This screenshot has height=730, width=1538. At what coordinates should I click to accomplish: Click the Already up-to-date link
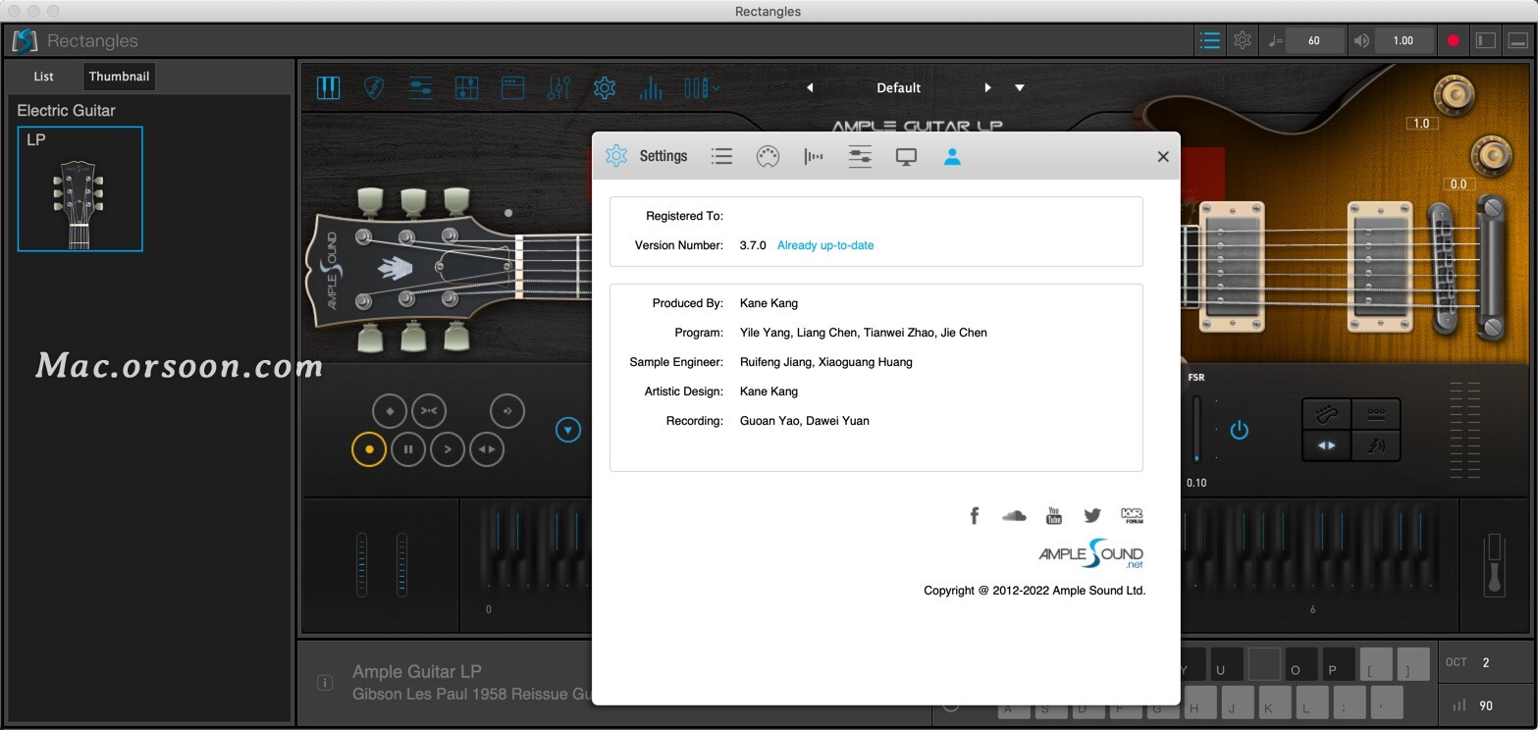824,244
